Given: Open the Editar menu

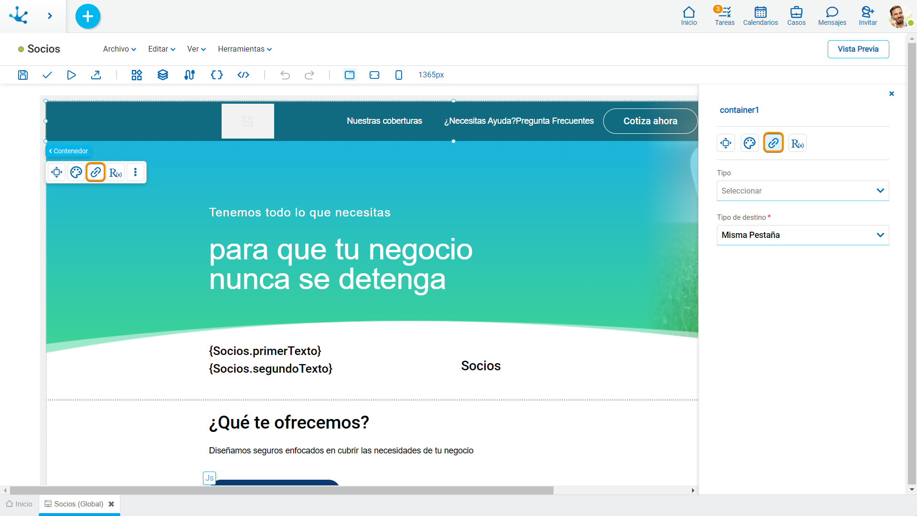Looking at the screenshot, I should coord(161,49).
